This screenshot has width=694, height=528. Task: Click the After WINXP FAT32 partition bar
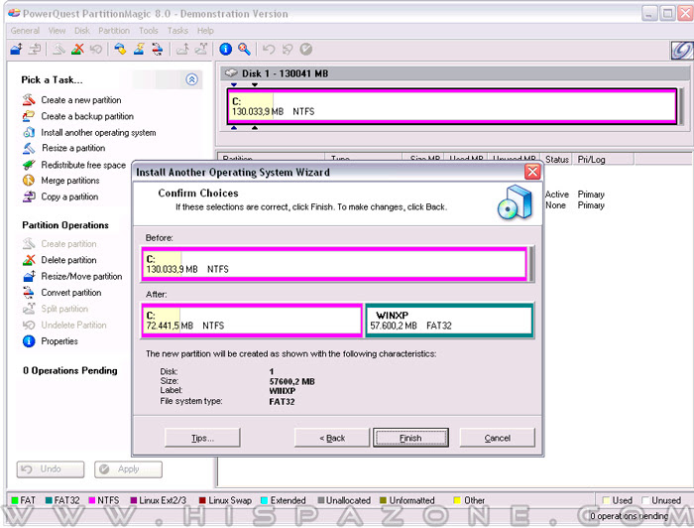449,321
